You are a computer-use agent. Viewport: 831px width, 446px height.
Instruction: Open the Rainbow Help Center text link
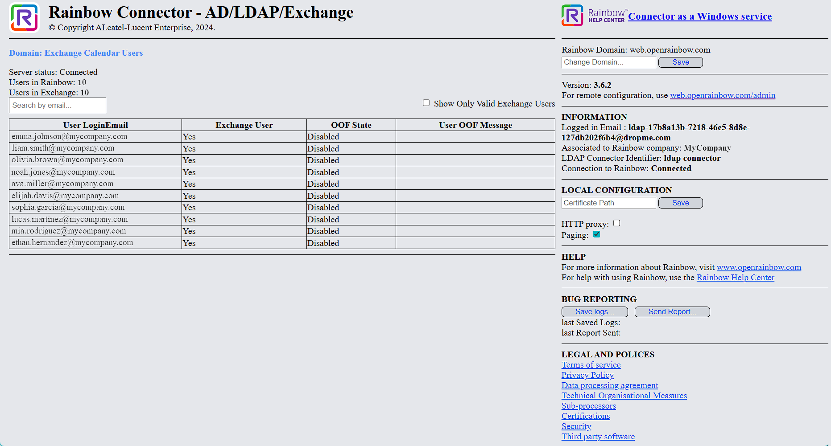(735, 278)
